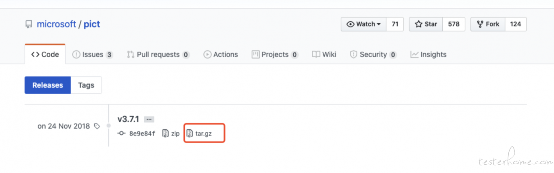Screen dimensions: 554x173
Task: Click the zip file archive icon
Action: (165, 133)
